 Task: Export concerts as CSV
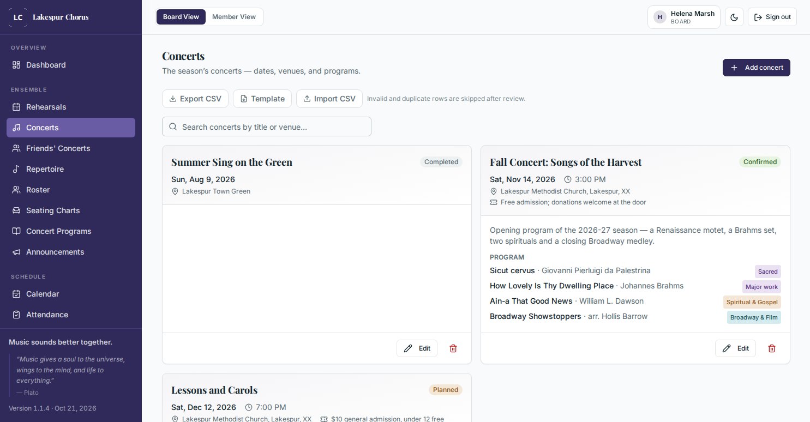(x=195, y=99)
